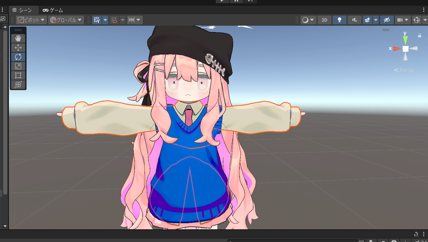Click the orientation gizmo overlay handle

pos(386,30)
